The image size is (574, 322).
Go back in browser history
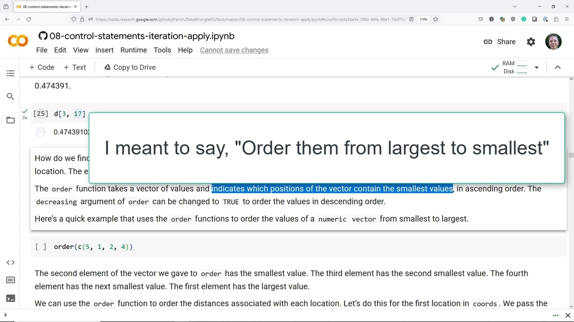click(7, 19)
